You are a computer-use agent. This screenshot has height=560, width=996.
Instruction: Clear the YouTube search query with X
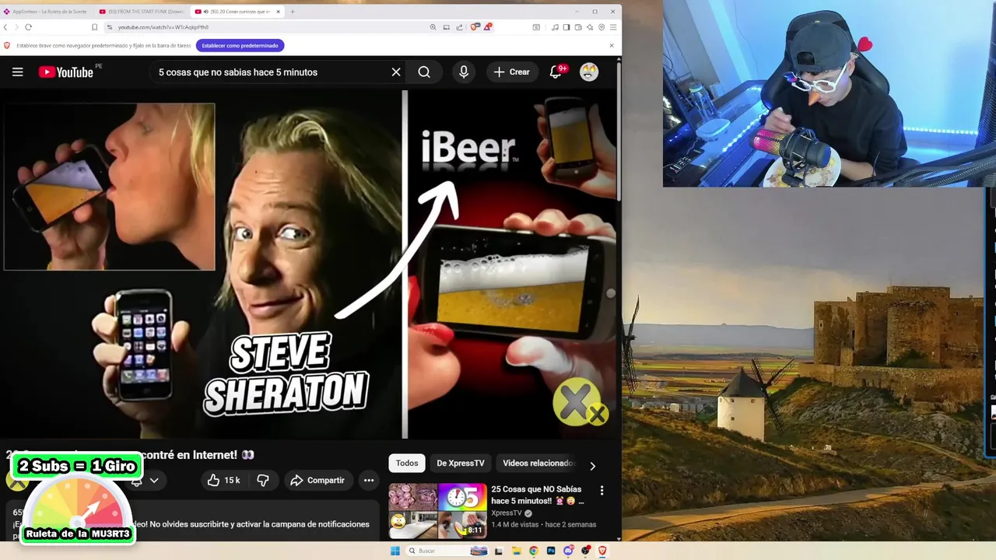396,72
